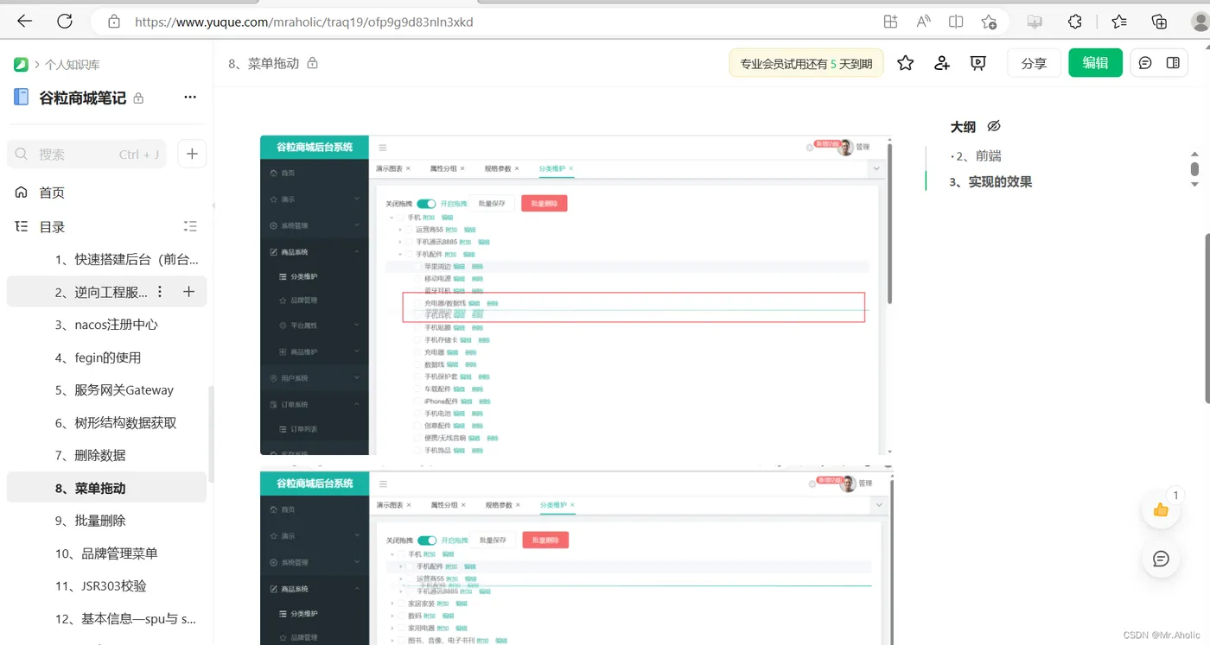Go back using the browser back arrow
Screen dimensions: 1210x645
click(24, 22)
